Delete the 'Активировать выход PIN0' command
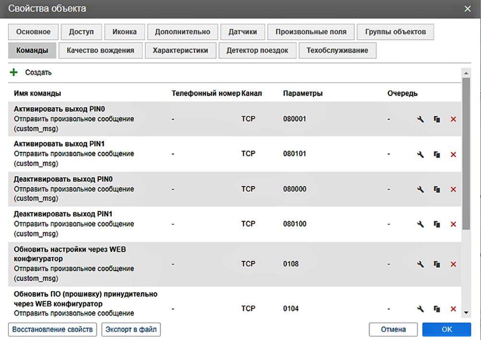The height and width of the screenshot is (340, 481). click(453, 119)
